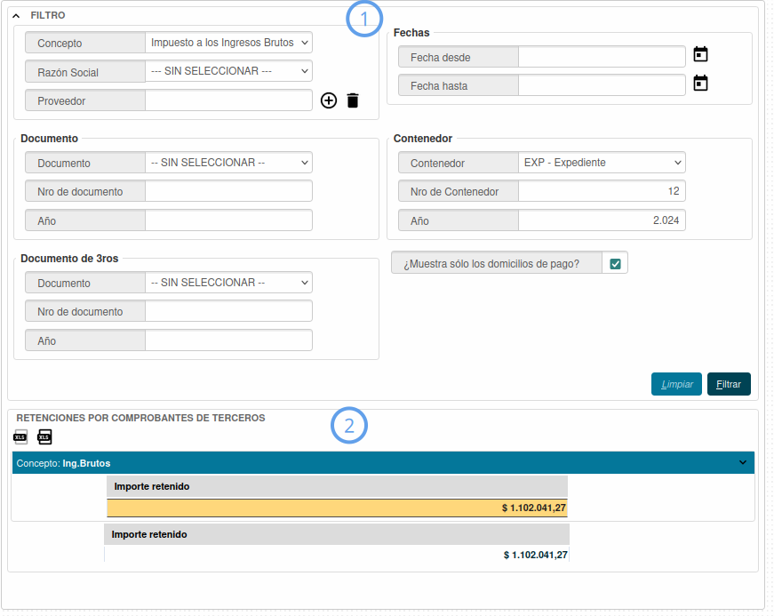Click the circled number 1 marker
Screen dimensions: 774x616
[x=363, y=19]
